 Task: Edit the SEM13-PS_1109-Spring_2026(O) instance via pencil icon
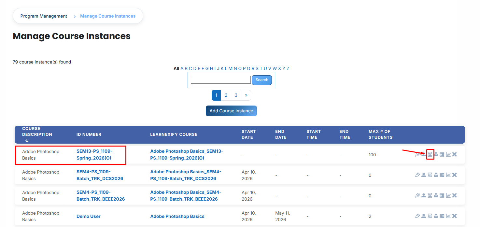[x=417, y=154]
